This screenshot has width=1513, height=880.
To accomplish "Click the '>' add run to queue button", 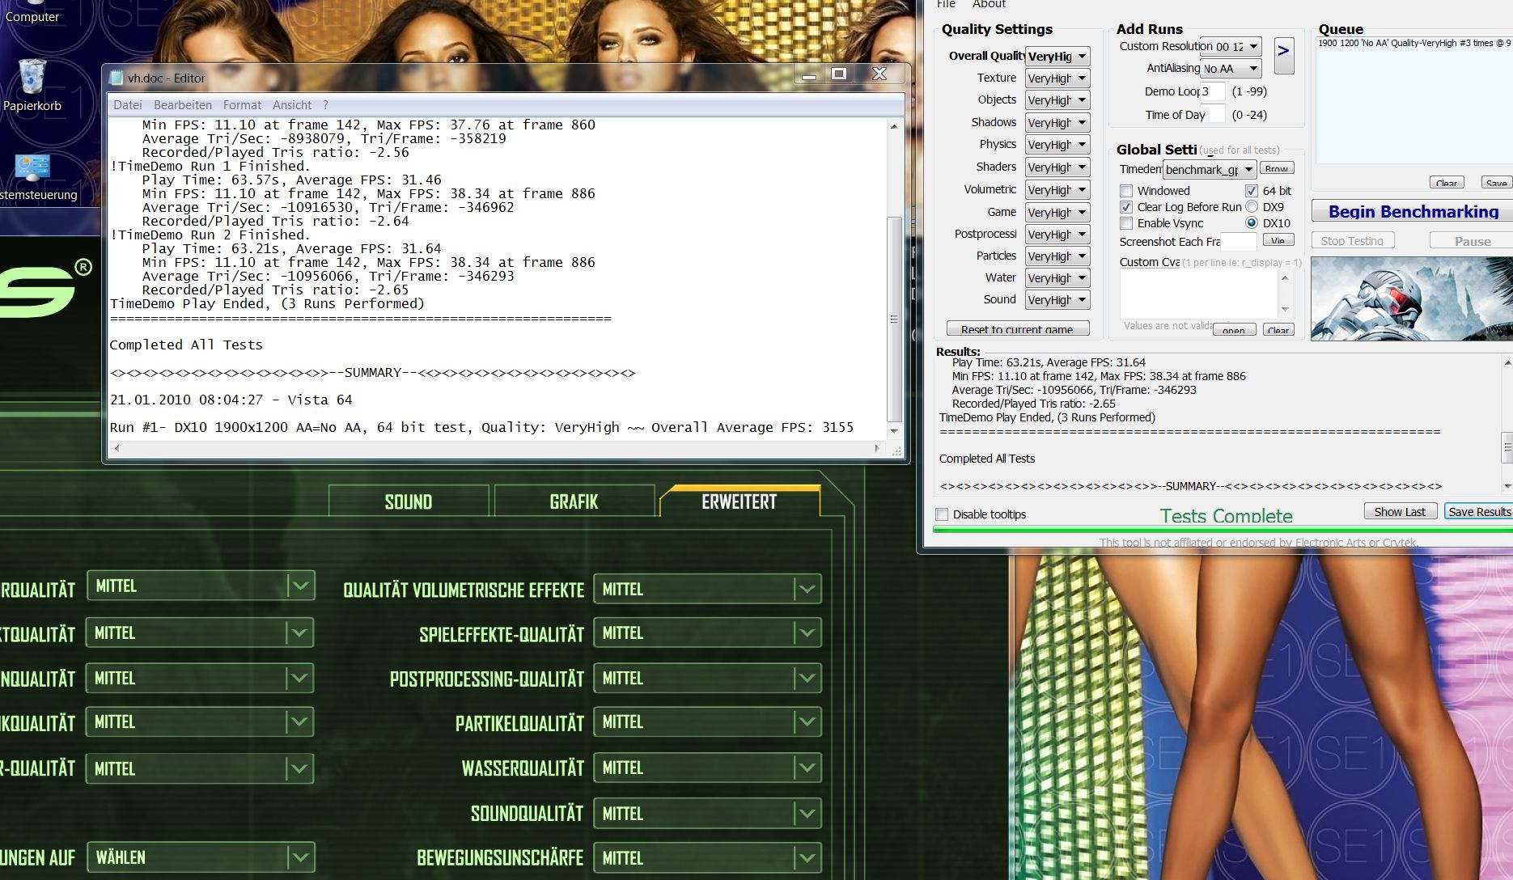I will [1283, 54].
